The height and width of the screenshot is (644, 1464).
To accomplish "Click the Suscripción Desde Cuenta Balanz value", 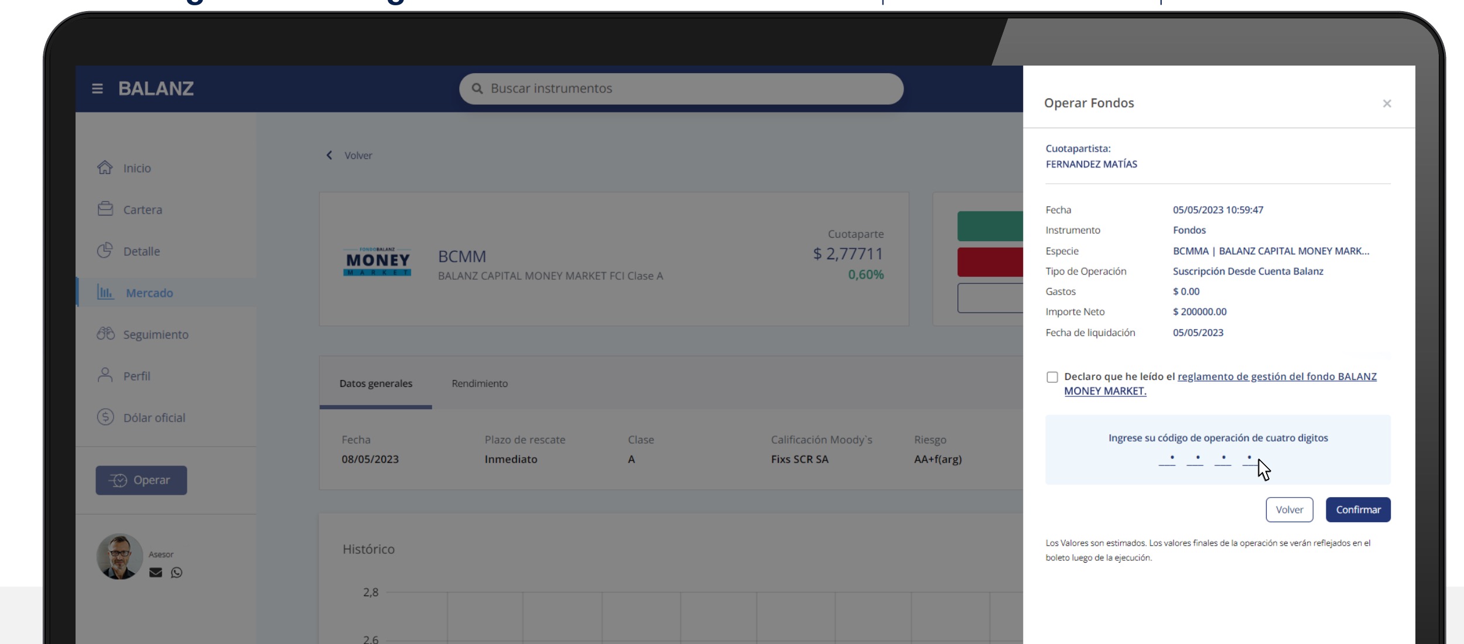I will (1248, 272).
